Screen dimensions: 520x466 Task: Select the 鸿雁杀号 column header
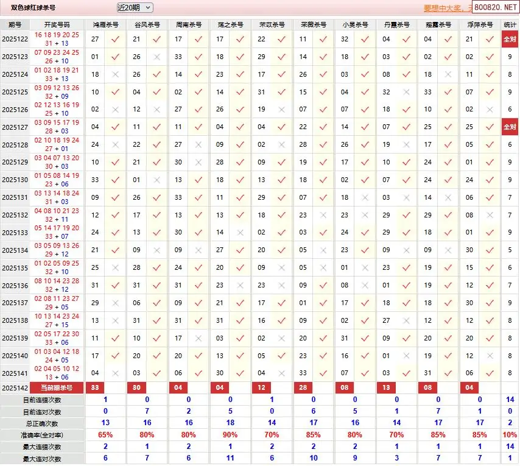[x=105, y=25]
